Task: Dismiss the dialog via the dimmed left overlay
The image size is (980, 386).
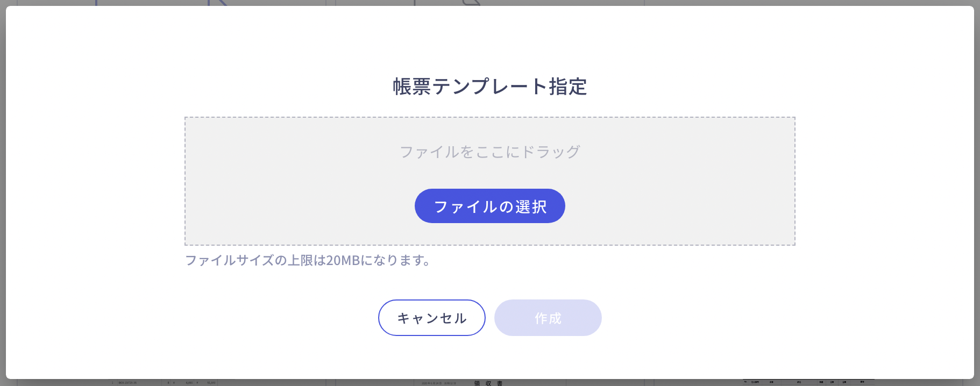Action: click(x=3, y=194)
